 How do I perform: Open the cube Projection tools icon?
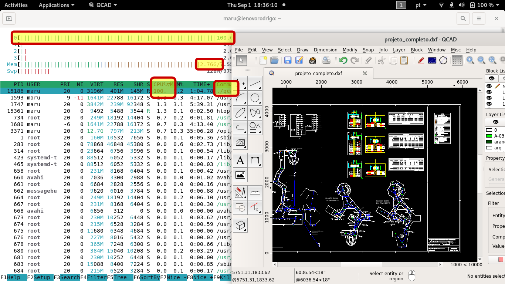240,225
